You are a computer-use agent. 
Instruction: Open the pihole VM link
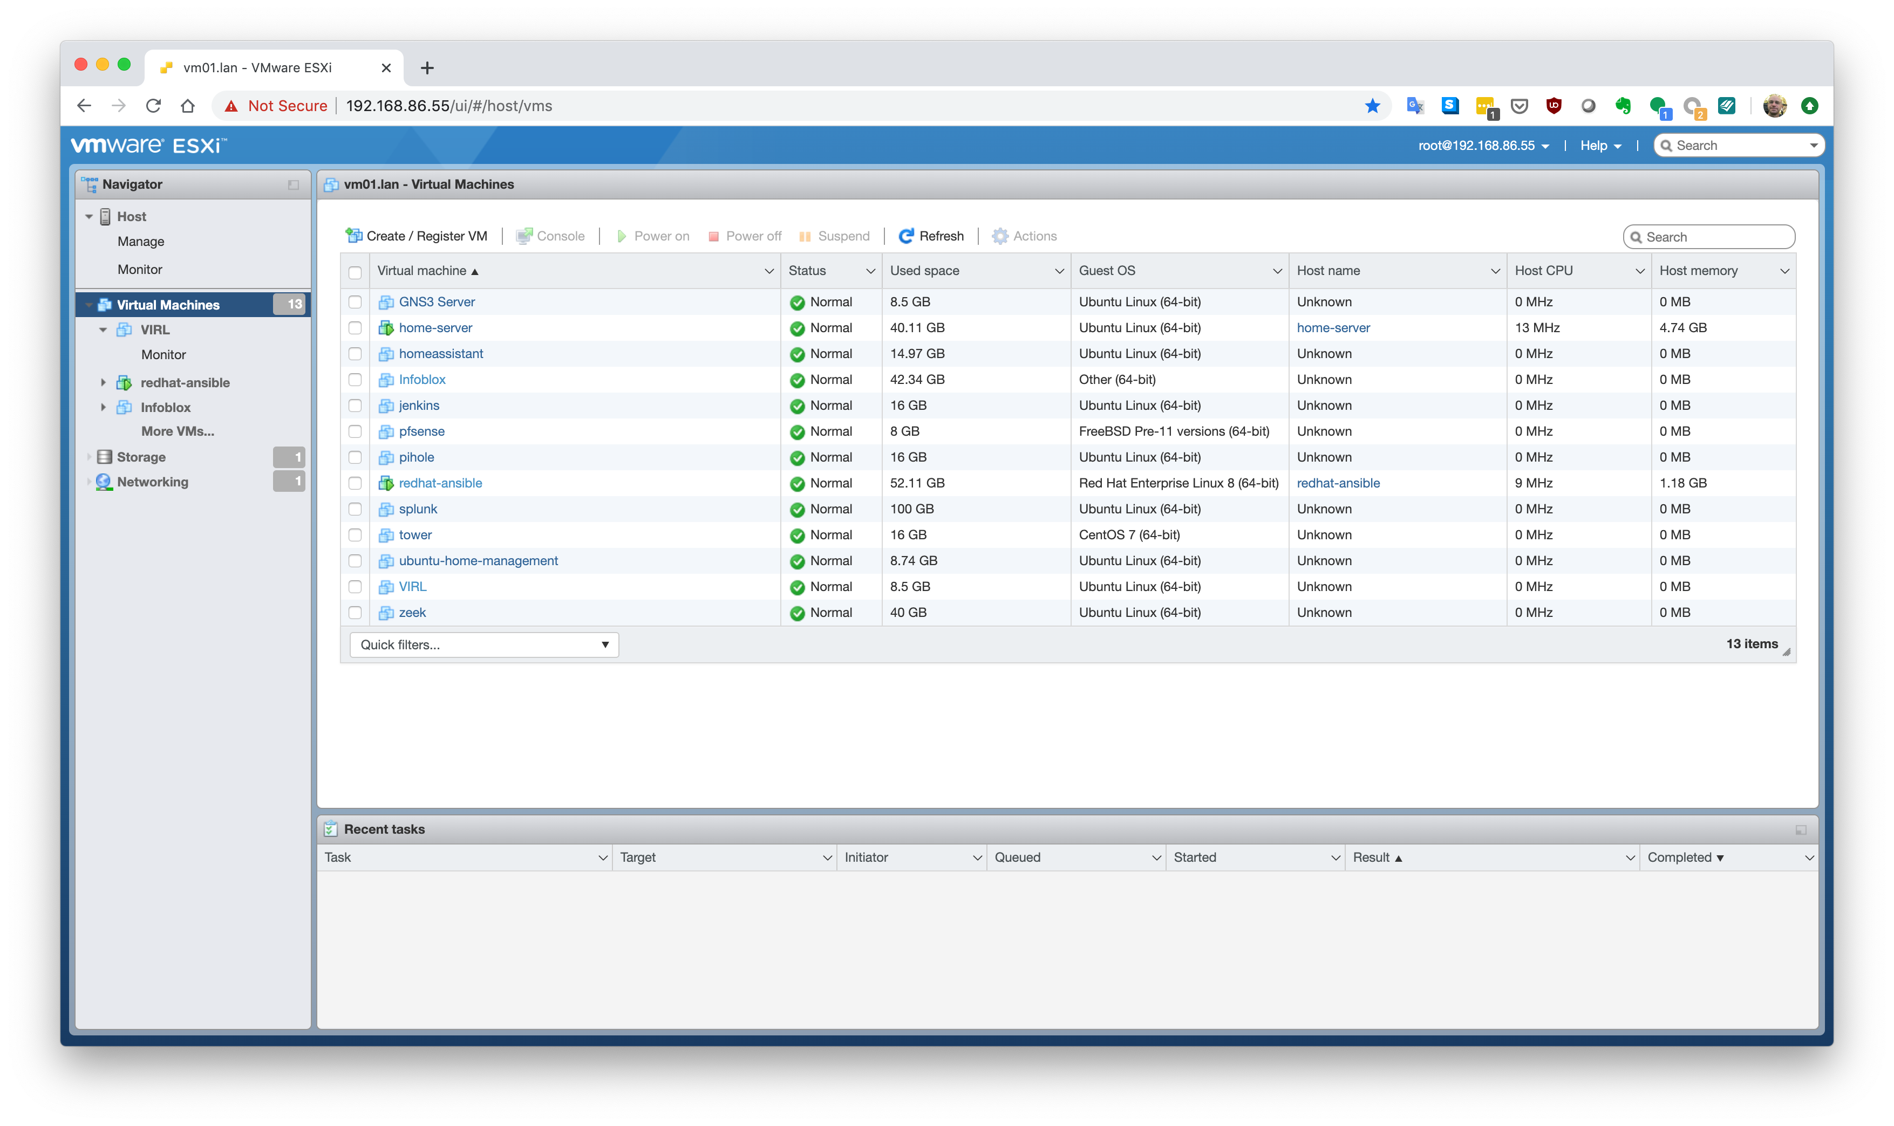click(x=417, y=457)
